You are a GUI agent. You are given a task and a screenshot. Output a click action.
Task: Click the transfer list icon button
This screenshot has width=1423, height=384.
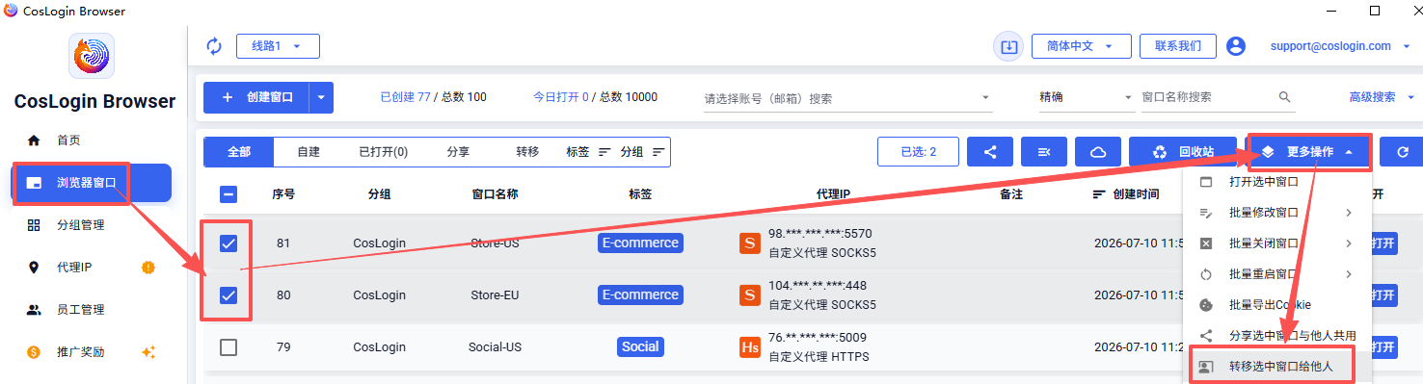(1043, 152)
